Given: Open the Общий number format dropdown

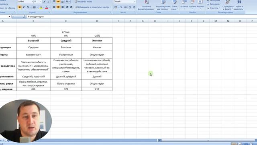Looking at the screenshot, I should point(135,2).
